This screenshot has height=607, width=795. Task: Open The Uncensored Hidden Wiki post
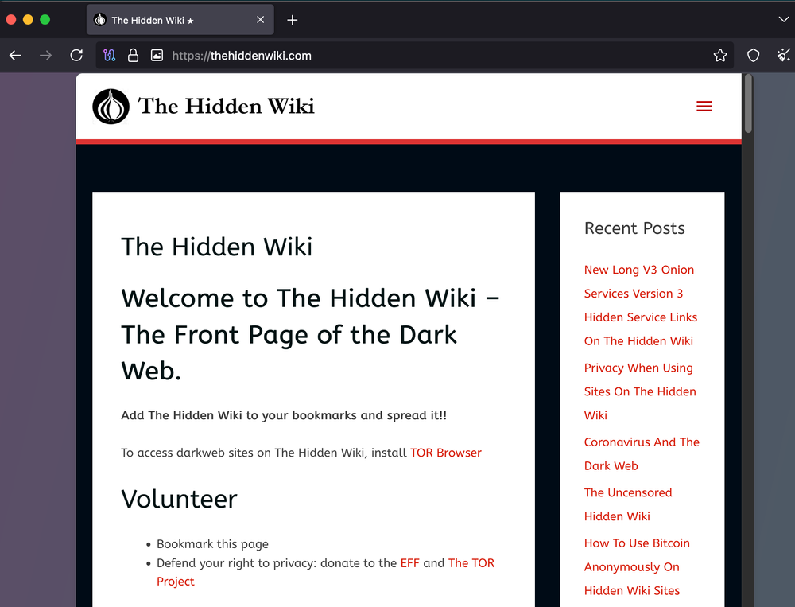[x=628, y=504]
